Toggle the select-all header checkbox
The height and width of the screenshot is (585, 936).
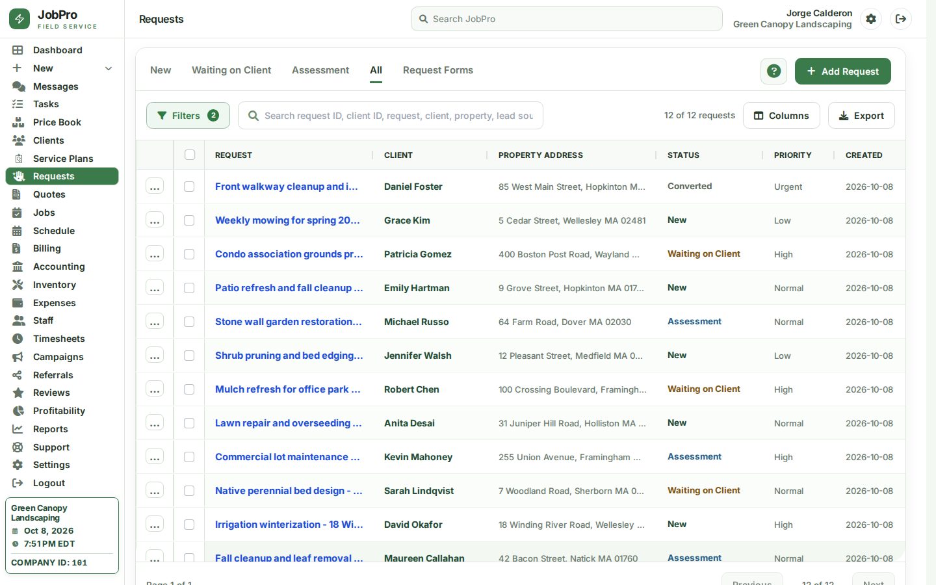click(190, 155)
